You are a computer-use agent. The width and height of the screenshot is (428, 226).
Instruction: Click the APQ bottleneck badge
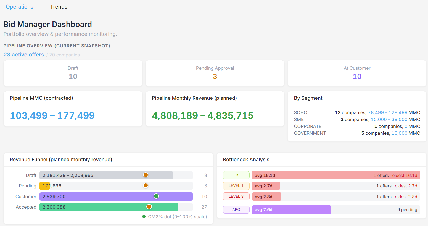click(236, 210)
